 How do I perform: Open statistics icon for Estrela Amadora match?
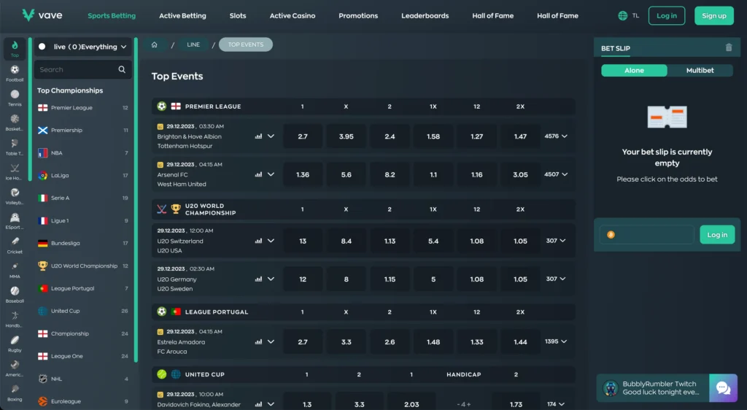[258, 342]
